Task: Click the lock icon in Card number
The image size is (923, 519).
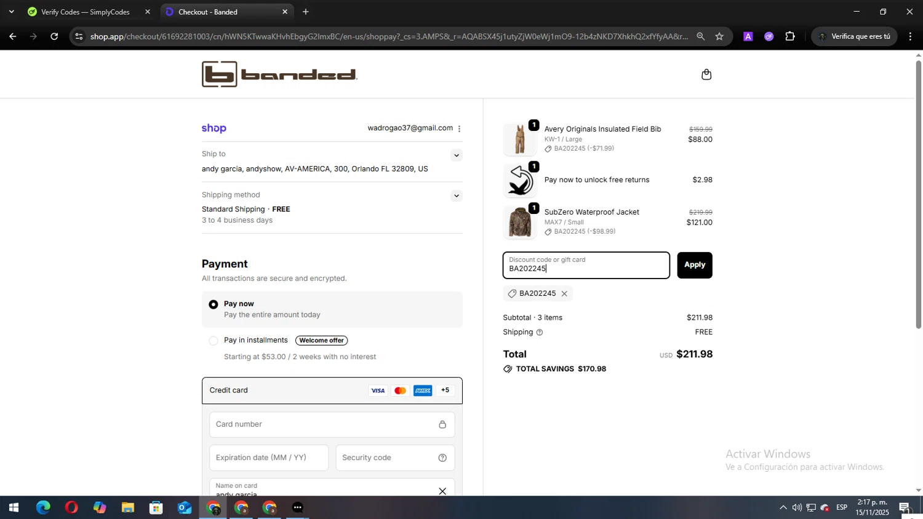Action: pyautogui.click(x=442, y=424)
